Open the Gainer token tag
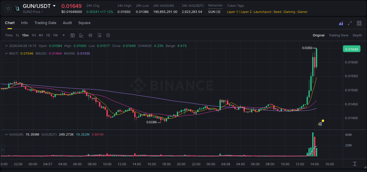Screen dimensions: 367x172 [302, 12]
